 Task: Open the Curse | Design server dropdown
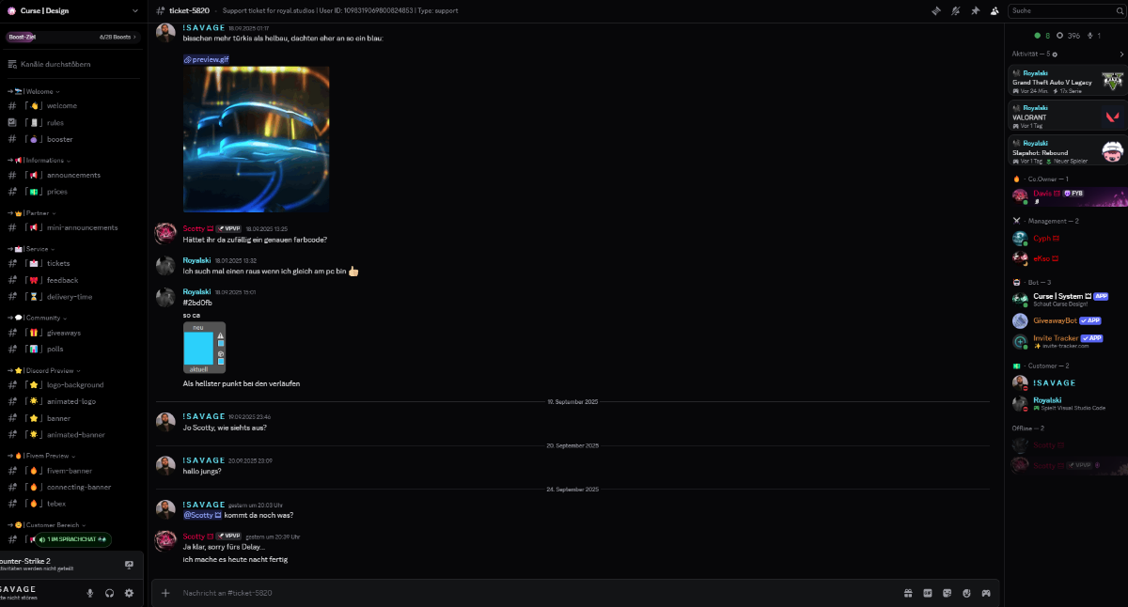pos(71,10)
